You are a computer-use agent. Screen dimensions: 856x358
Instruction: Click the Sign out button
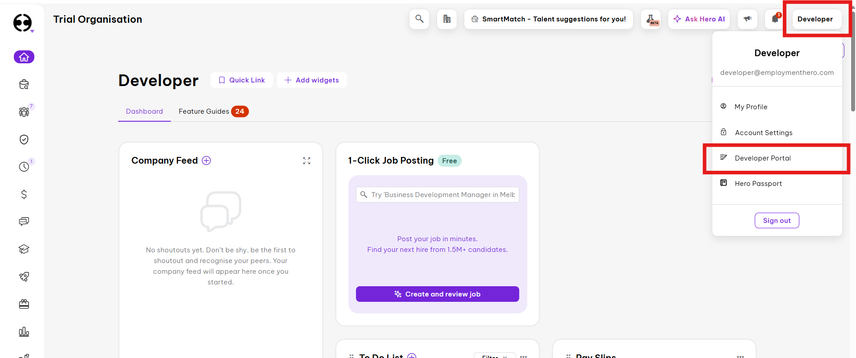click(777, 220)
